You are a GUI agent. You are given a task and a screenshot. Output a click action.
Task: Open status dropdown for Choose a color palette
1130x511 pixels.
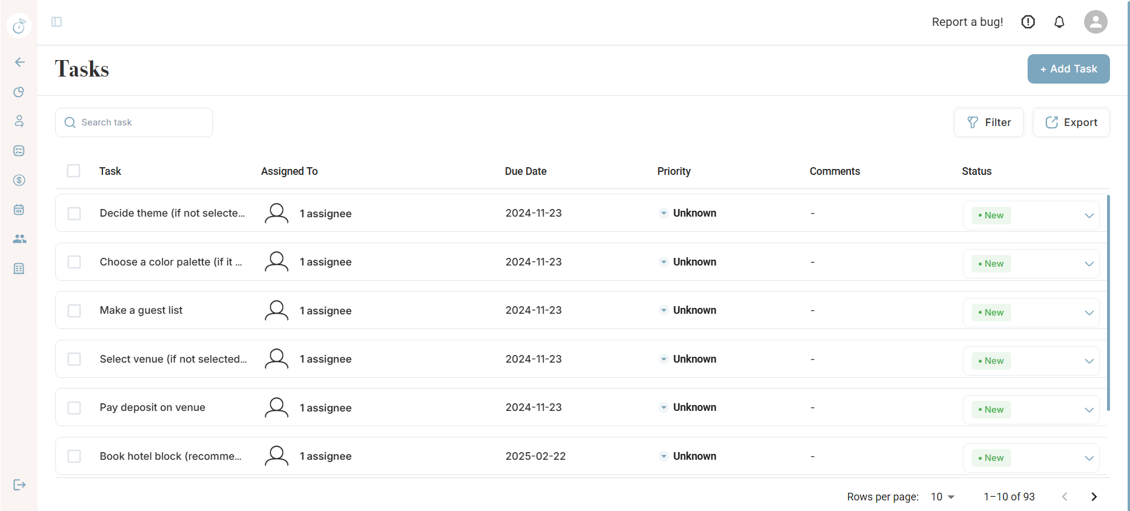tap(1031, 264)
